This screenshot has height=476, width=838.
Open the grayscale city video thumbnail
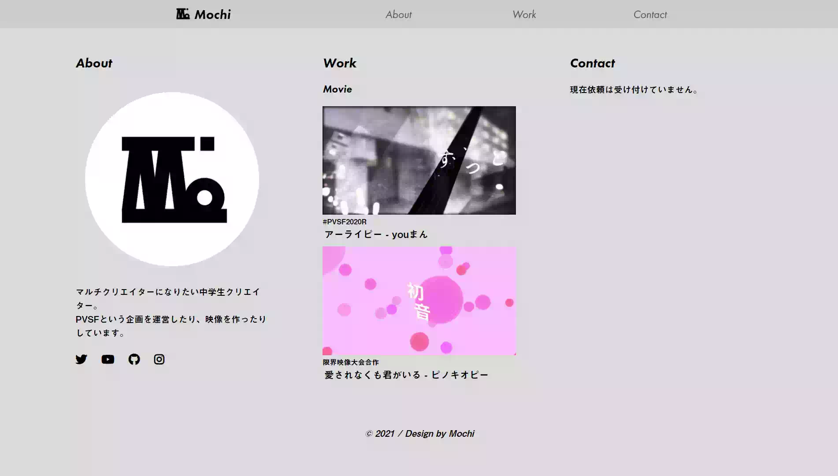coord(419,160)
